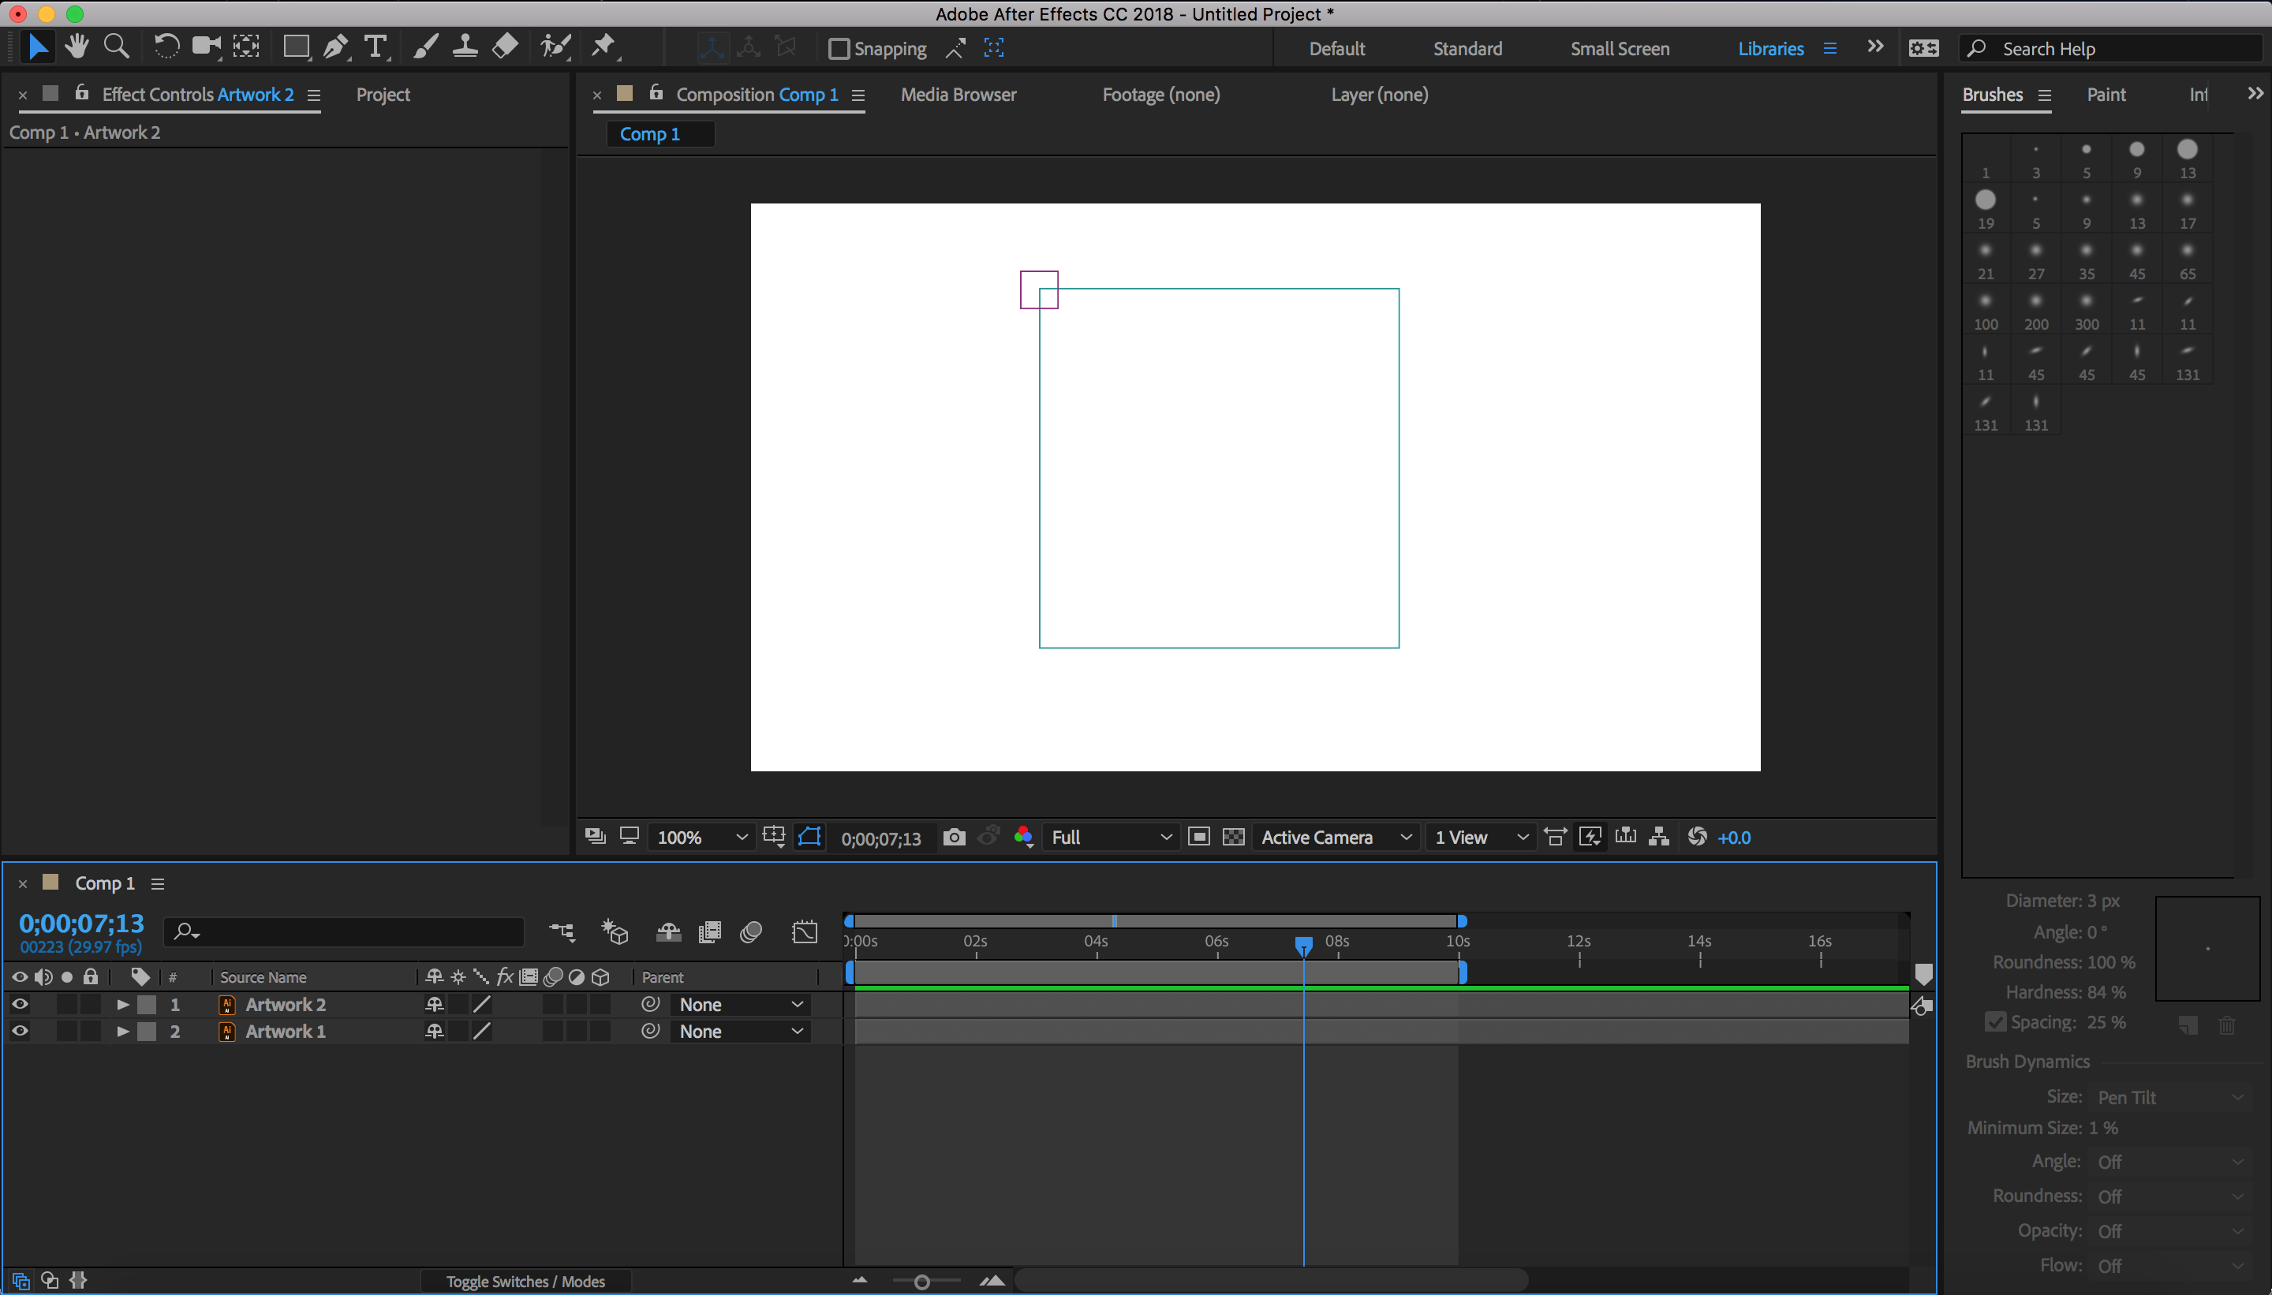This screenshot has width=2272, height=1295.
Task: Select the Eraser tool
Action: [x=504, y=47]
